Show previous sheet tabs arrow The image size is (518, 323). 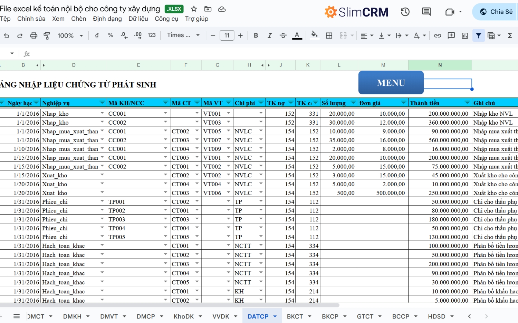(x=469, y=316)
